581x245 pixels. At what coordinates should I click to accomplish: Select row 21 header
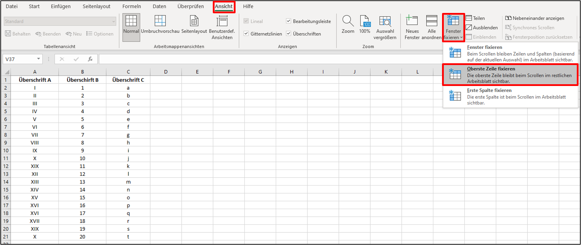point(6,237)
